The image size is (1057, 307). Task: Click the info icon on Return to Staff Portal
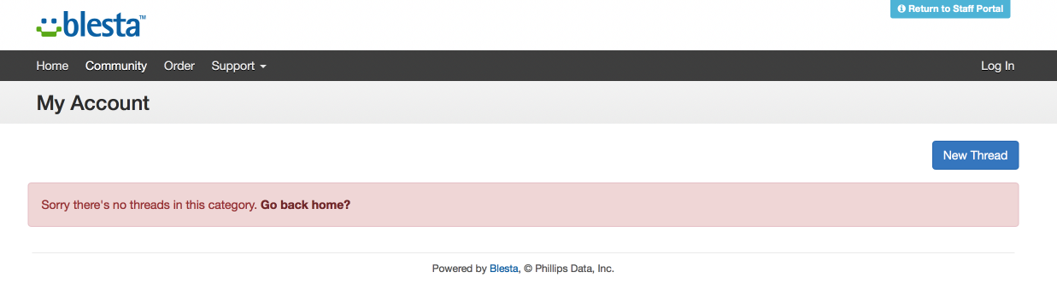coord(901,9)
